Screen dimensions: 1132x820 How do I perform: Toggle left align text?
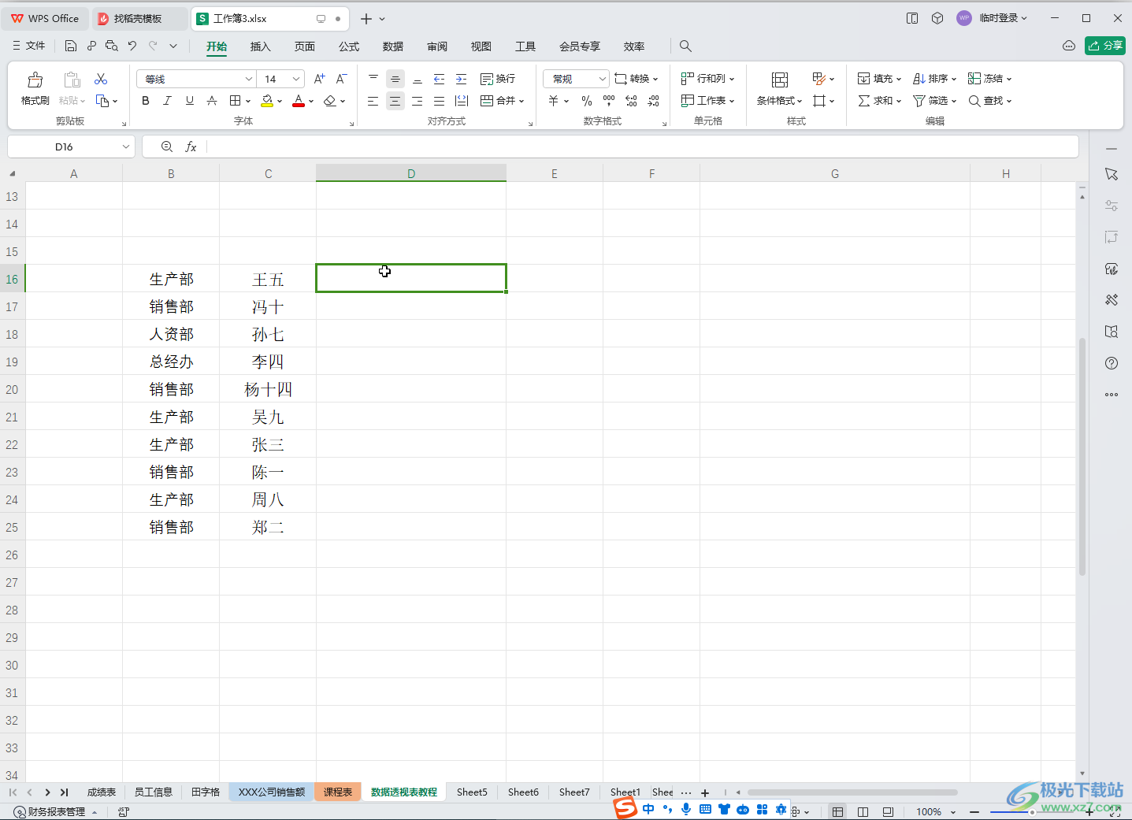(x=373, y=101)
